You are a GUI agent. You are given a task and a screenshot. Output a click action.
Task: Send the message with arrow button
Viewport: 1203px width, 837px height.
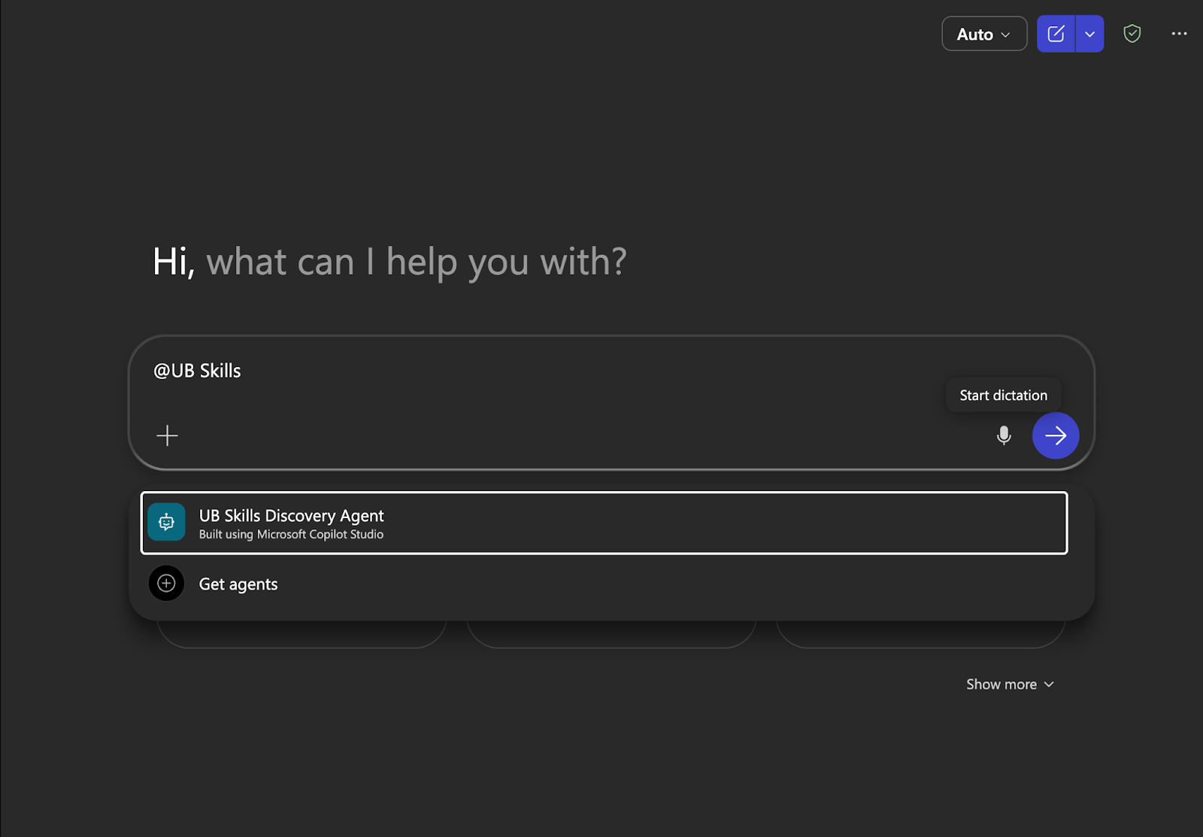1056,435
